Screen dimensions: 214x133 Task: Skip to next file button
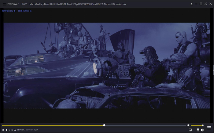12,130
